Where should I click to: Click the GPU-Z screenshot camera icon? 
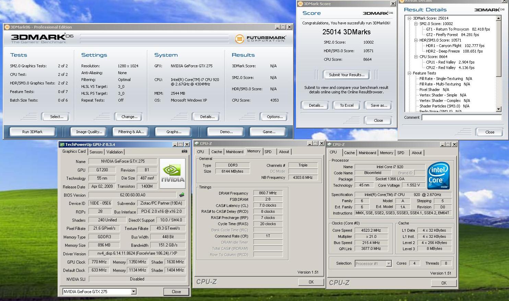[184, 151]
